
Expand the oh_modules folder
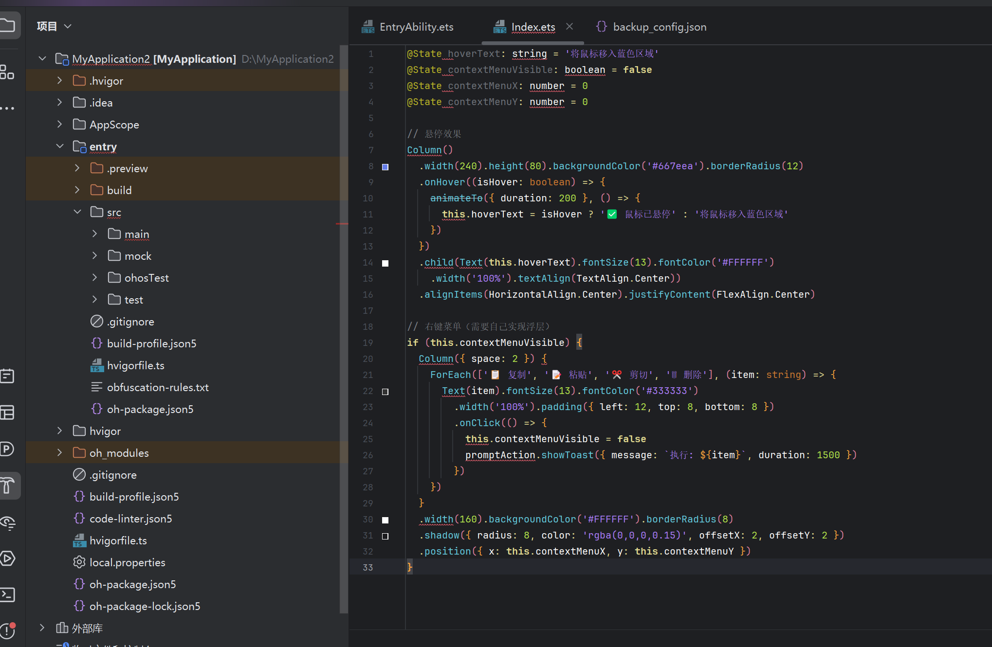pyautogui.click(x=60, y=452)
